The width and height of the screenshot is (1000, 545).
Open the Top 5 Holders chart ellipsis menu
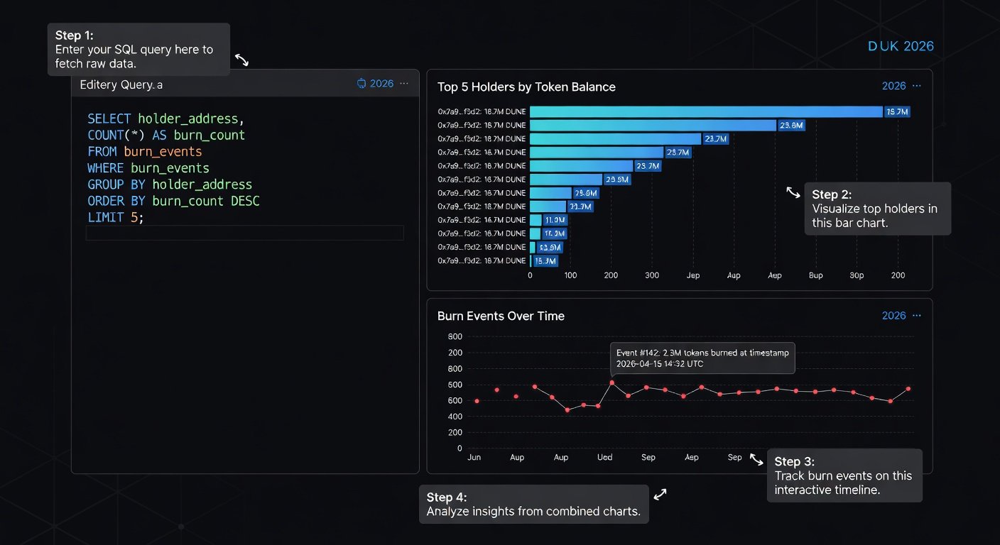pyautogui.click(x=916, y=86)
